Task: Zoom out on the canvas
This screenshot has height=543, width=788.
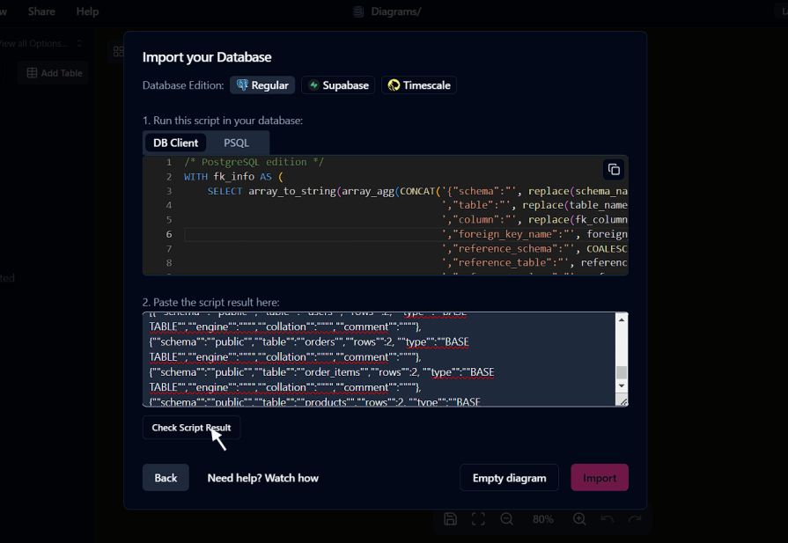Action: [507, 519]
